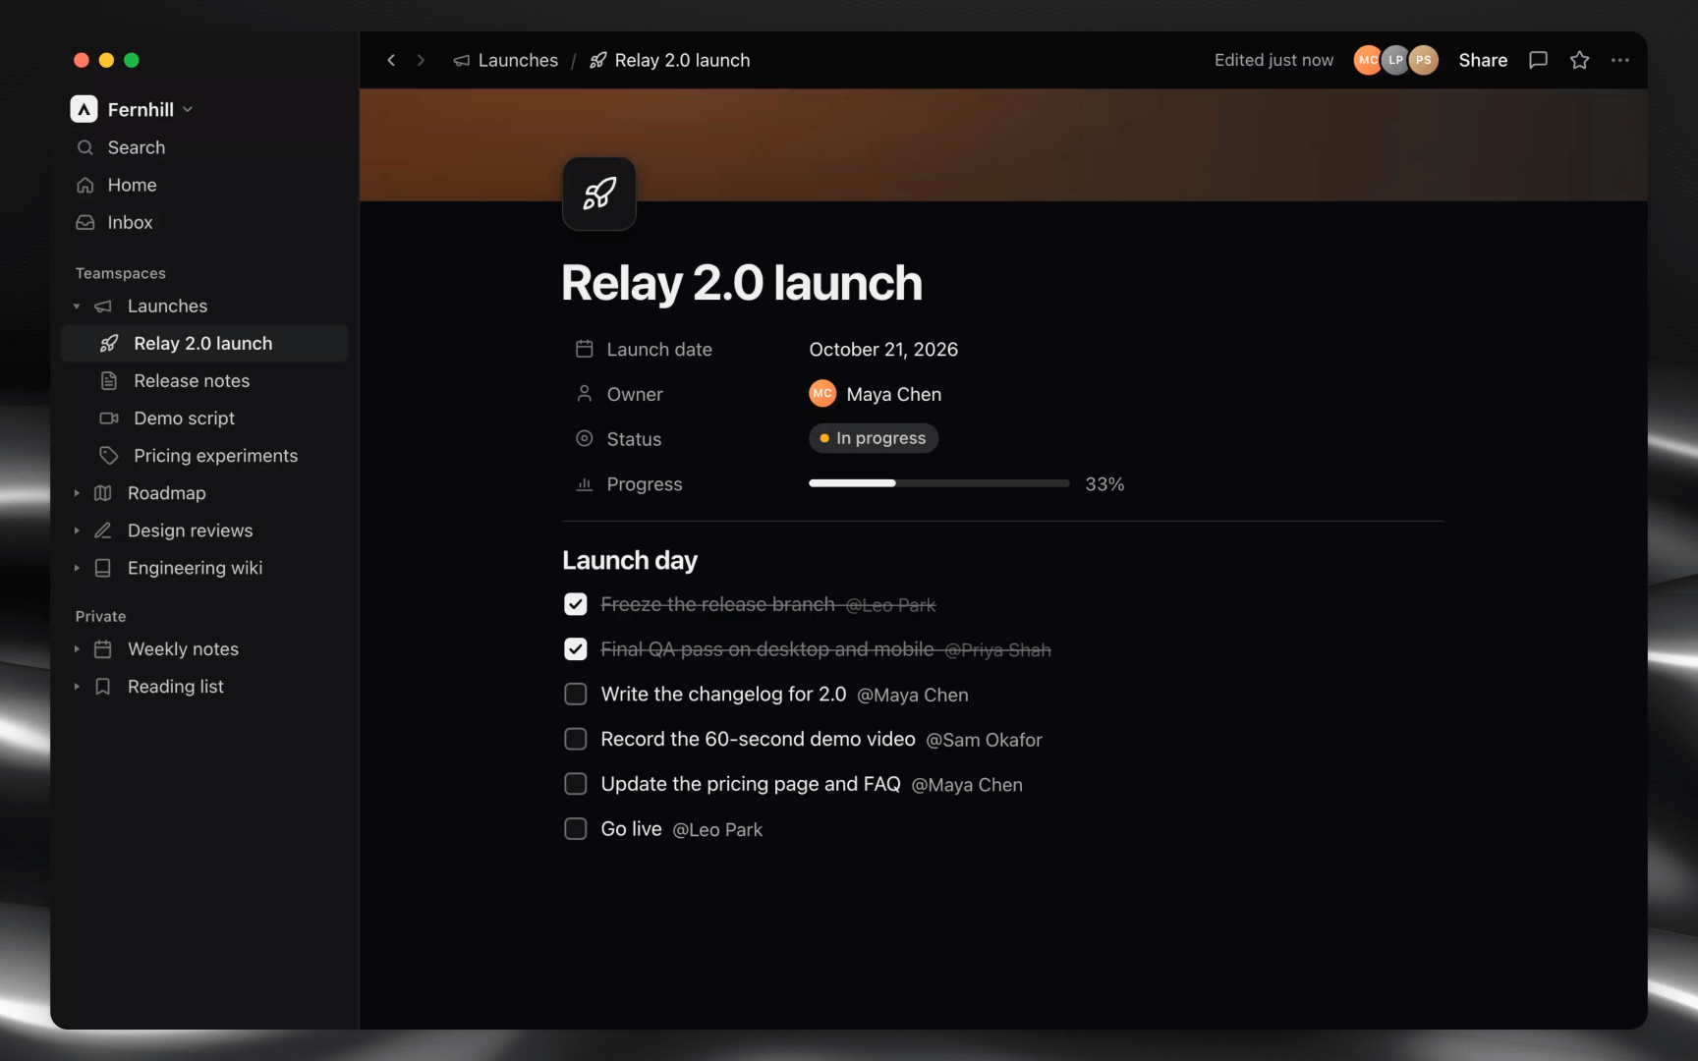The width and height of the screenshot is (1698, 1061).
Task: Check Record the 60-second demo video
Action: (576, 739)
